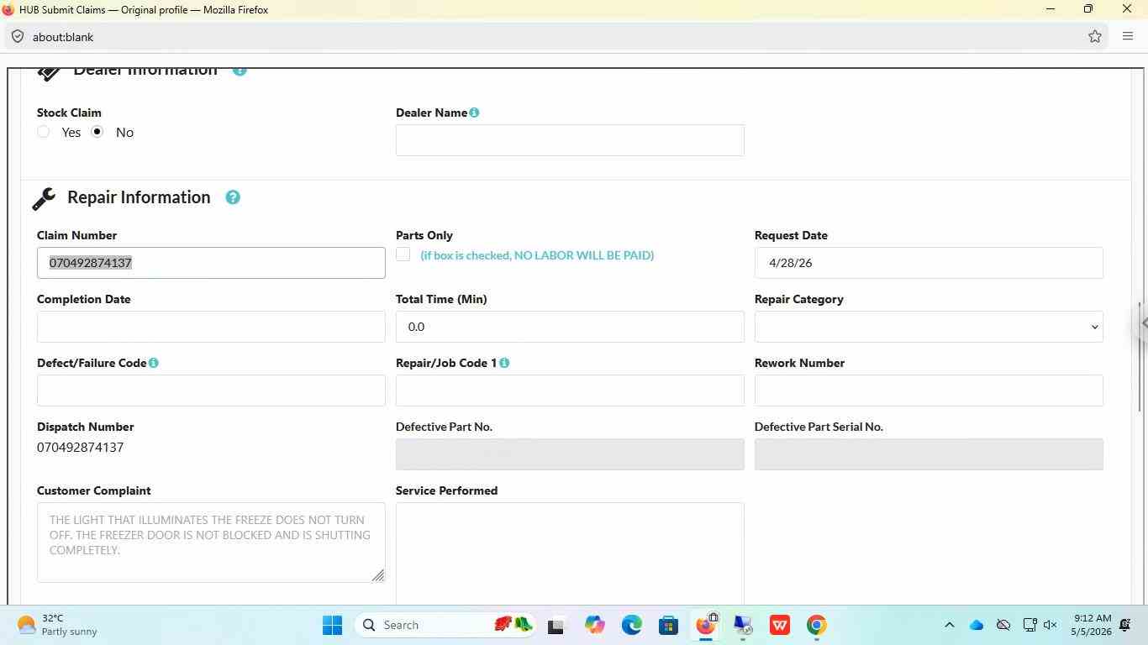Screen dimensions: 1148x645
Task: Click the Repair/Job Code 1 info icon
Action: click(504, 363)
